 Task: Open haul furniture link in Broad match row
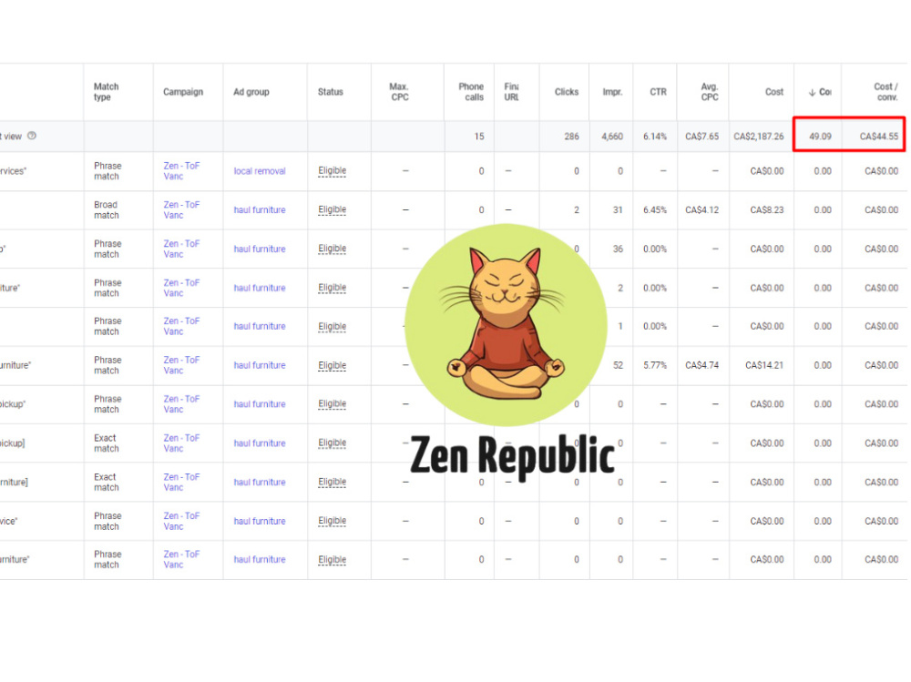coord(260,210)
